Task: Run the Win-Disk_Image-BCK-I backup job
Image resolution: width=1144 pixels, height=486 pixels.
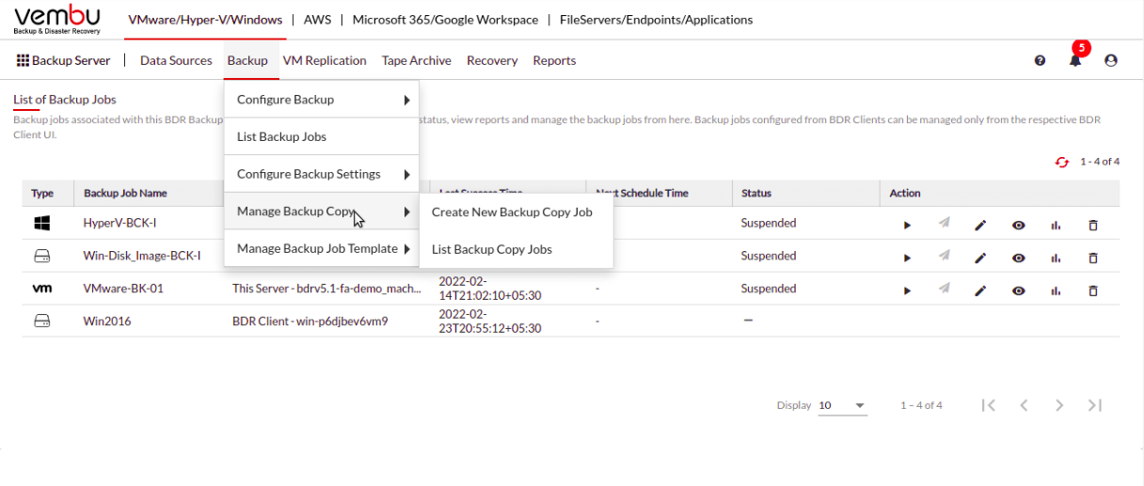Action: click(907, 258)
